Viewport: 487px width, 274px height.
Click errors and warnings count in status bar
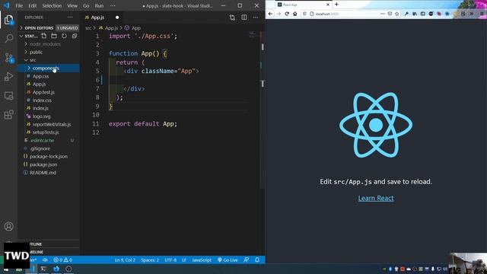tap(62, 260)
